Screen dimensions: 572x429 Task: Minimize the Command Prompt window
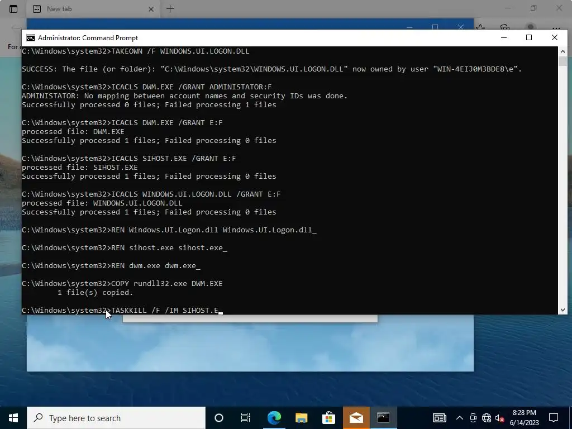click(504, 37)
